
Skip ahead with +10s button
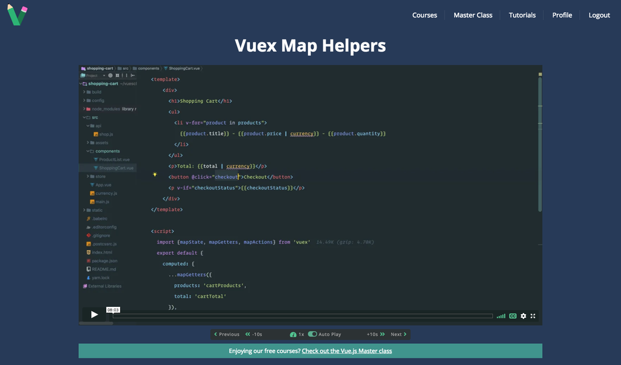click(x=375, y=334)
